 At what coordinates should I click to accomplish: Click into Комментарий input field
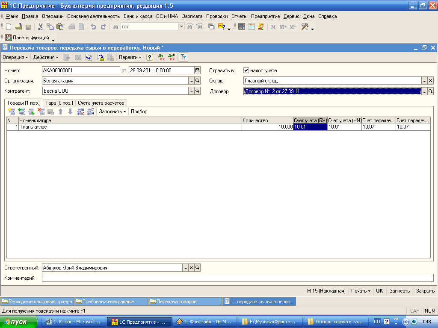[238, 278]
